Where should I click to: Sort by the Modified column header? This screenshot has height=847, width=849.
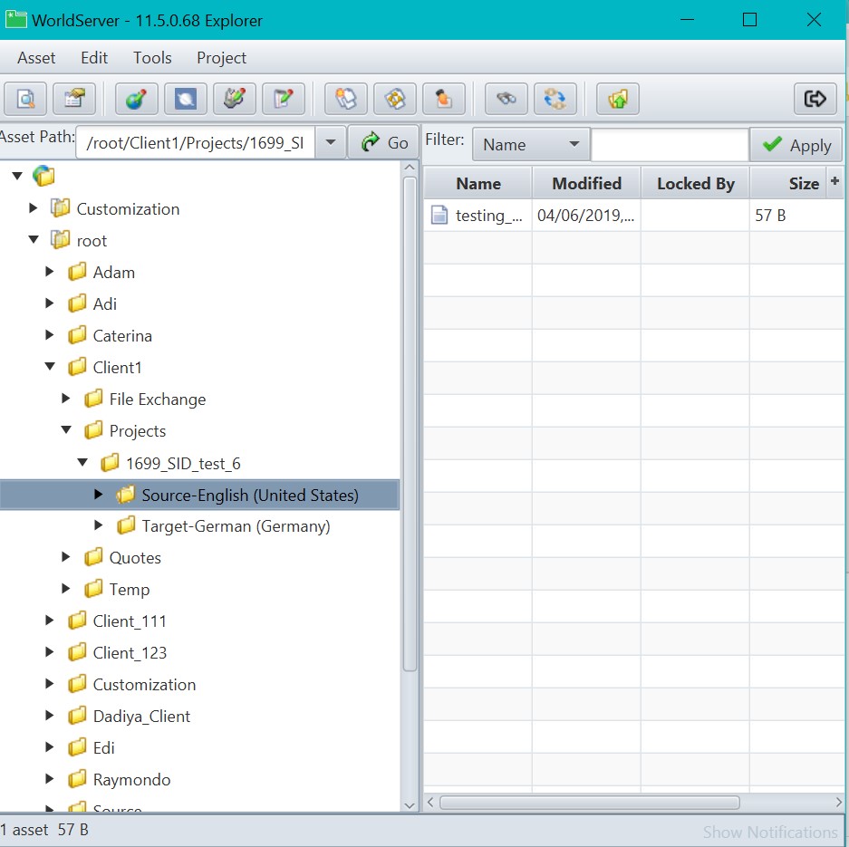pyautogui.click(x=586, y=184)
